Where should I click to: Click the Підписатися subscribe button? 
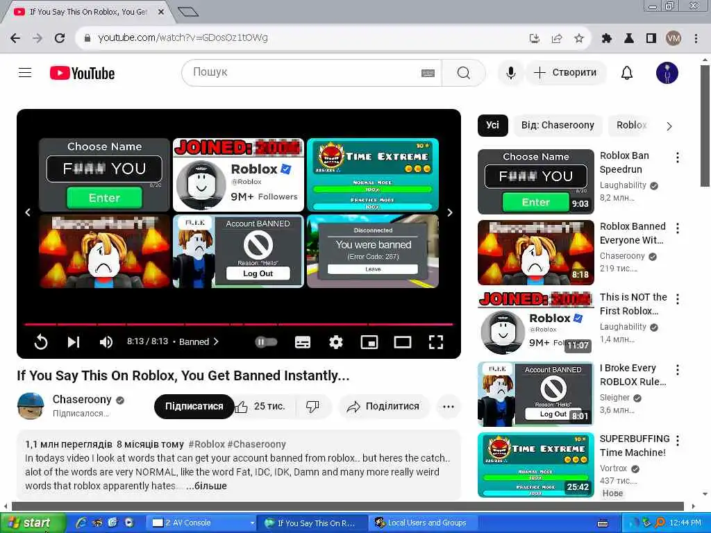(x=194, y=407)
